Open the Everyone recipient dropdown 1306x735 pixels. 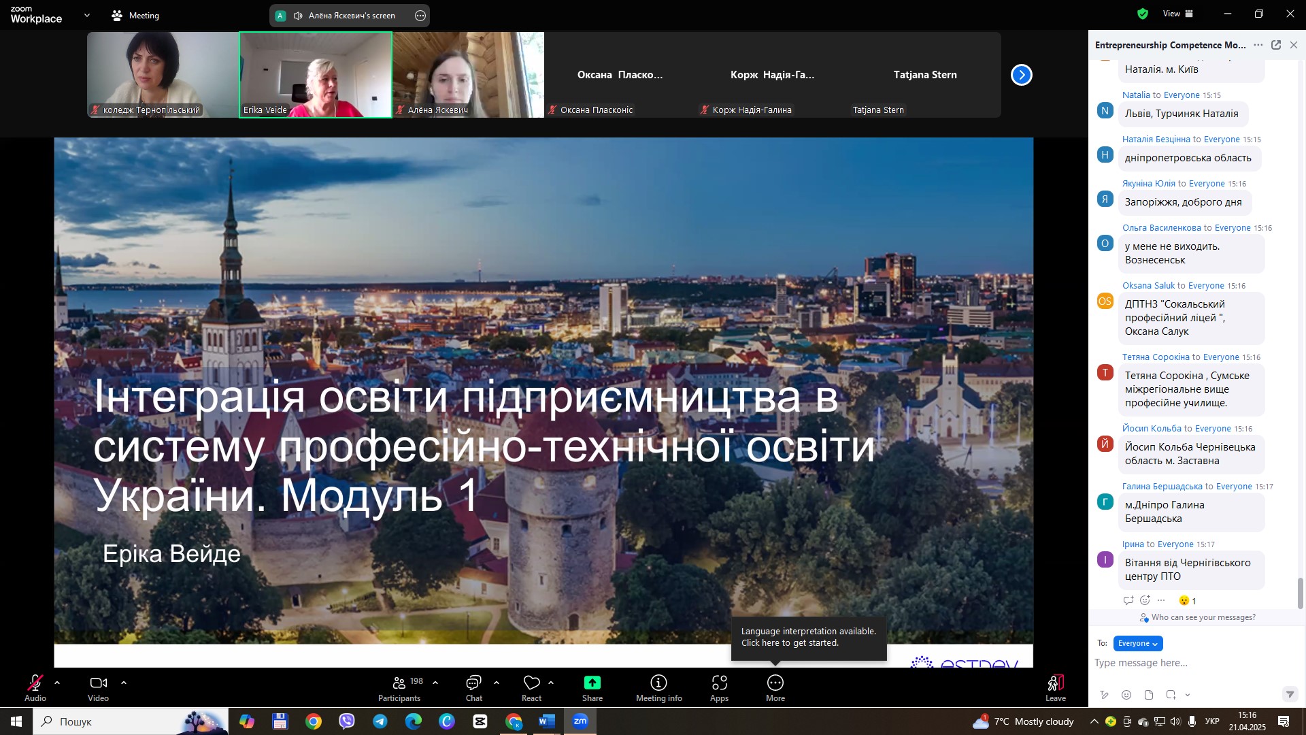(1138, 643)
